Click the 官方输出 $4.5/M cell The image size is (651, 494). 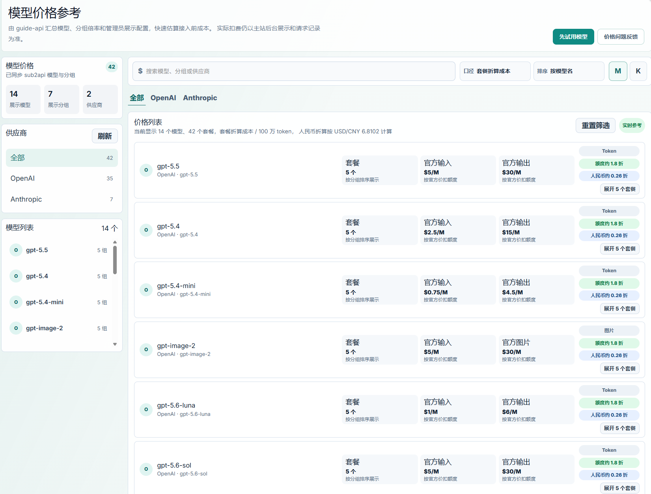point(536,290)
